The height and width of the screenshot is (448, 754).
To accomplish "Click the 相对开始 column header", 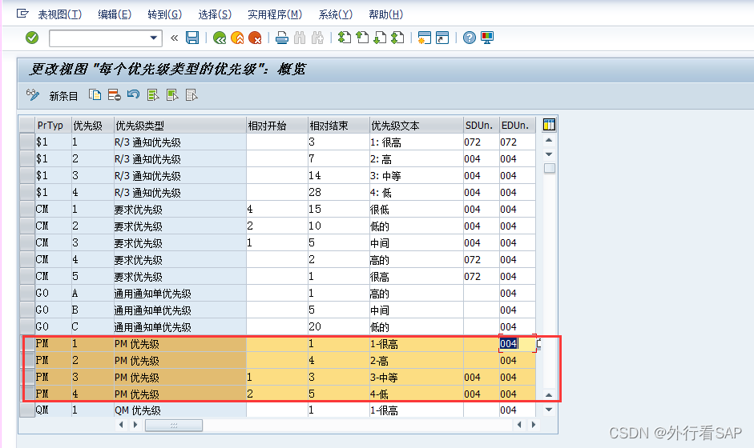I will coord(277,126).
